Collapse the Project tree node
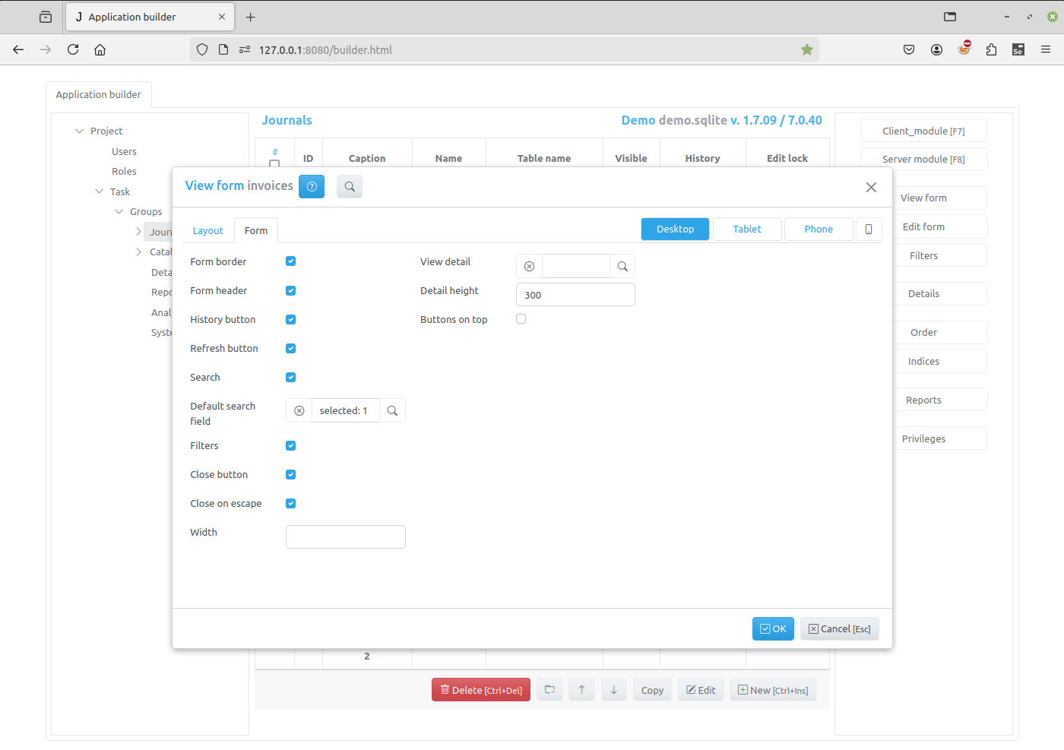This screenshot has height=750, width=1064. pyautogui.click(x=79, y=131)
